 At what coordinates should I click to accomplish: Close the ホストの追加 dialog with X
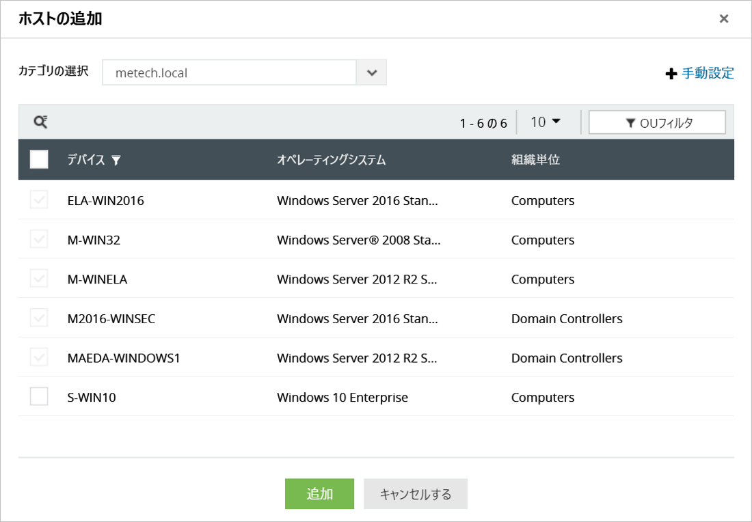tap(724, 19)
